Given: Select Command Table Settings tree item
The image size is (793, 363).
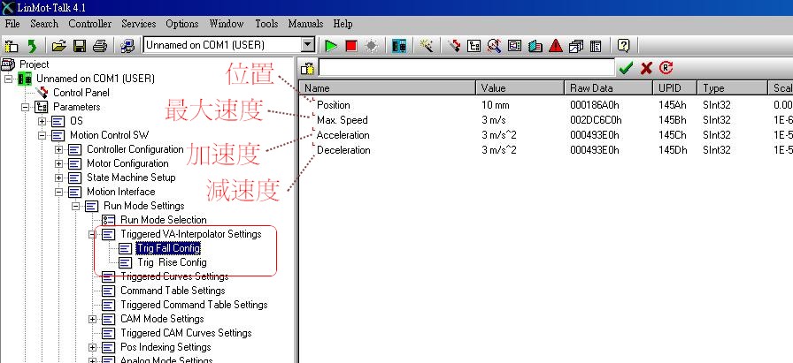Looking at the screenshot, I should click(x=173, y=291).
